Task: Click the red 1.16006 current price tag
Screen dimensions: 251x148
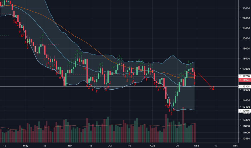Action: [x=245, y=80]
